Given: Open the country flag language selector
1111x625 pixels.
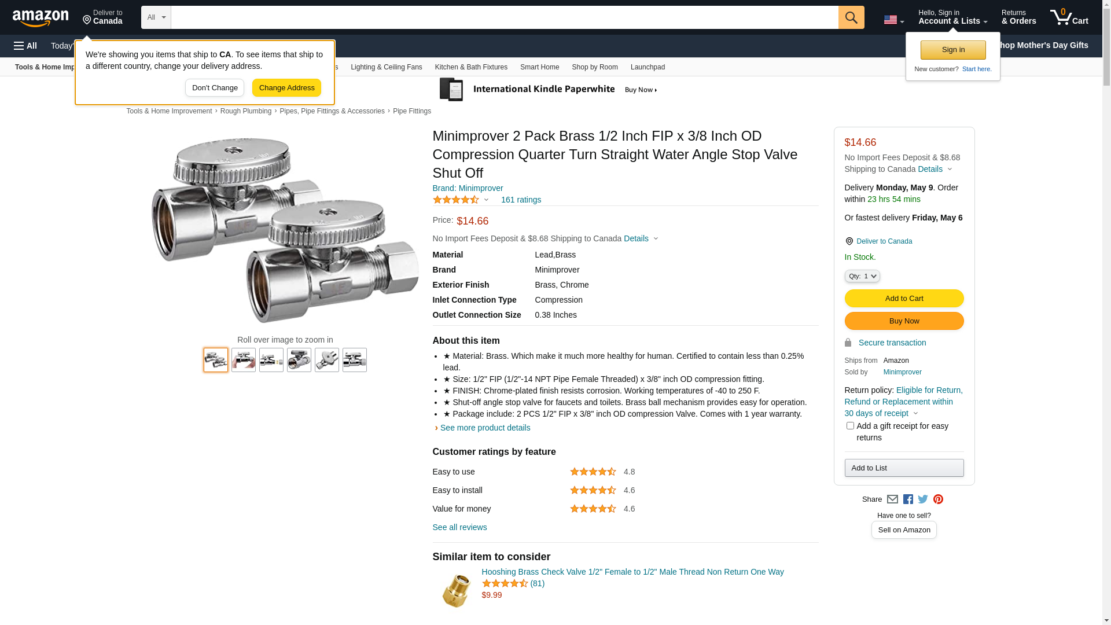Looking at the screenshot, I should point(893,20).
